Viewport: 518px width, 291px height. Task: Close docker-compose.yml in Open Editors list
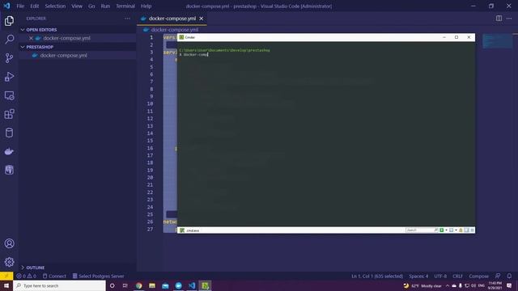(31, 38)
